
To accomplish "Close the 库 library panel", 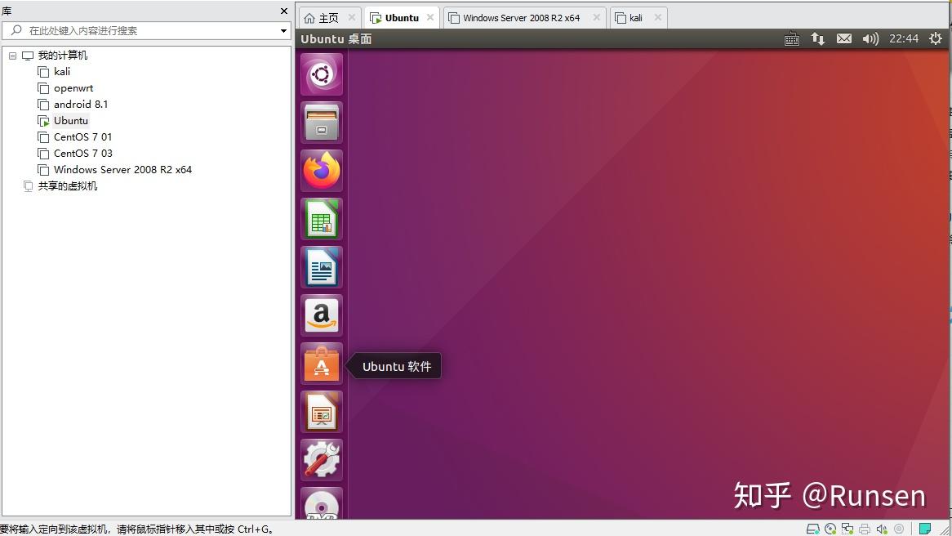I will coord(284,11).
